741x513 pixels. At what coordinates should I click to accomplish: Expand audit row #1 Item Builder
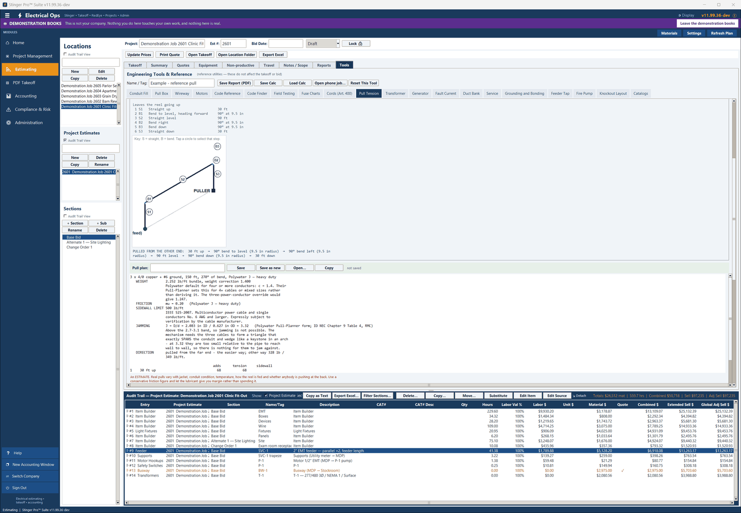point(127,411)
